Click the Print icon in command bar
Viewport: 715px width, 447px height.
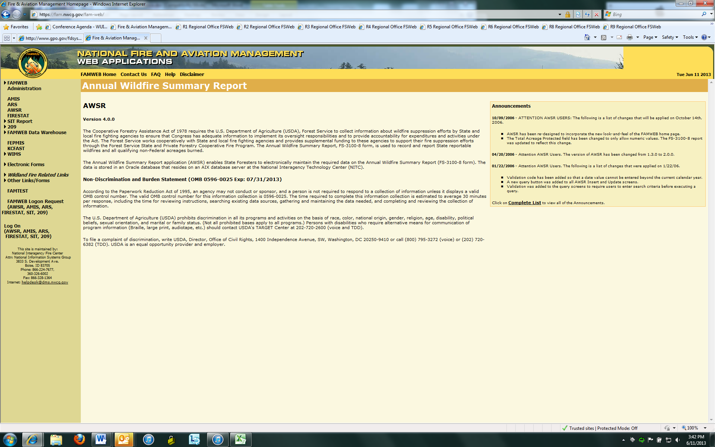point(629,37)
